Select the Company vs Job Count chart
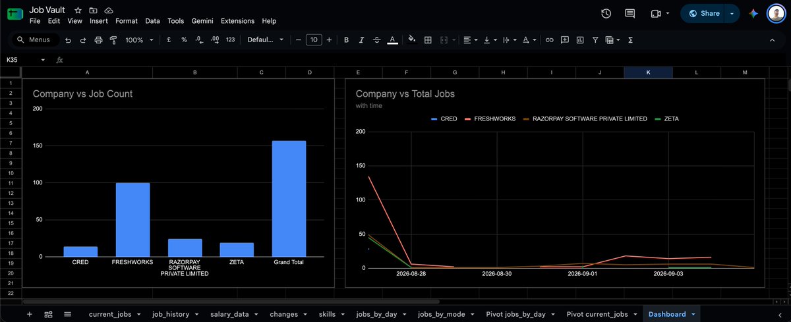 click(179, 183)
